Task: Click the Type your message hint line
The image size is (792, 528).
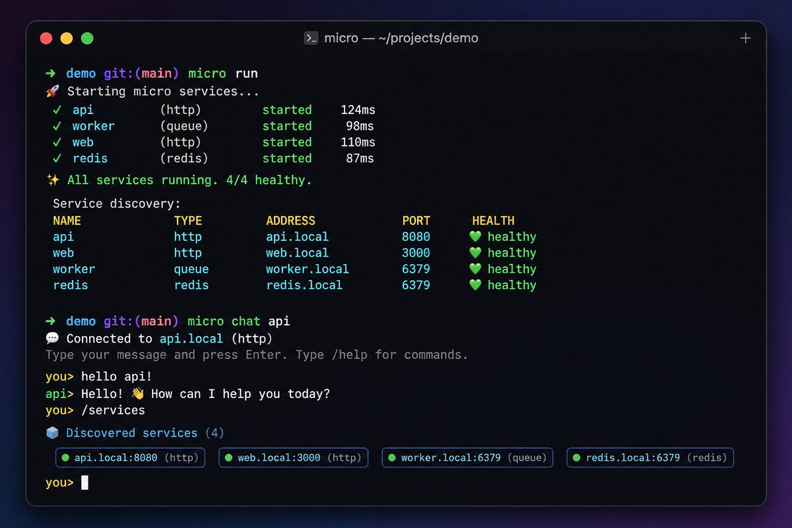Action: pos(257,355)
